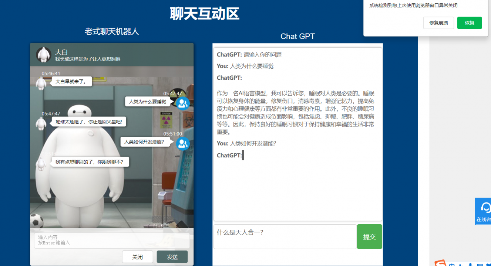Select the 聊天互动区 page heading

205,14
